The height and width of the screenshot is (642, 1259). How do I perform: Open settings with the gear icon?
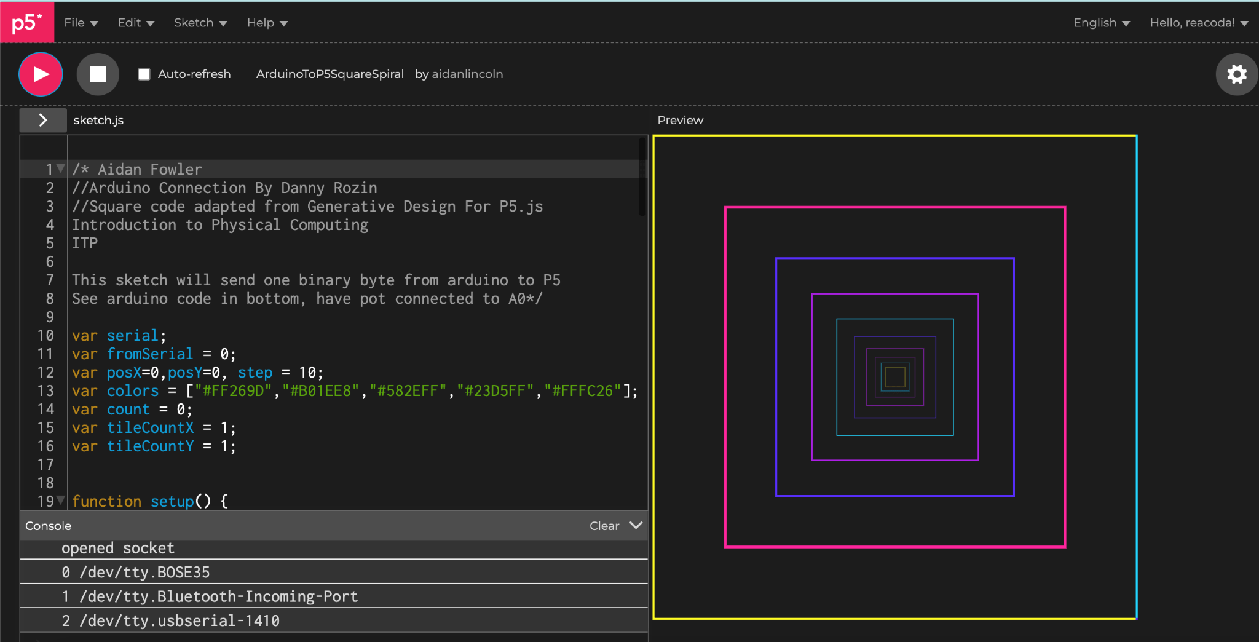(1236, 74)
